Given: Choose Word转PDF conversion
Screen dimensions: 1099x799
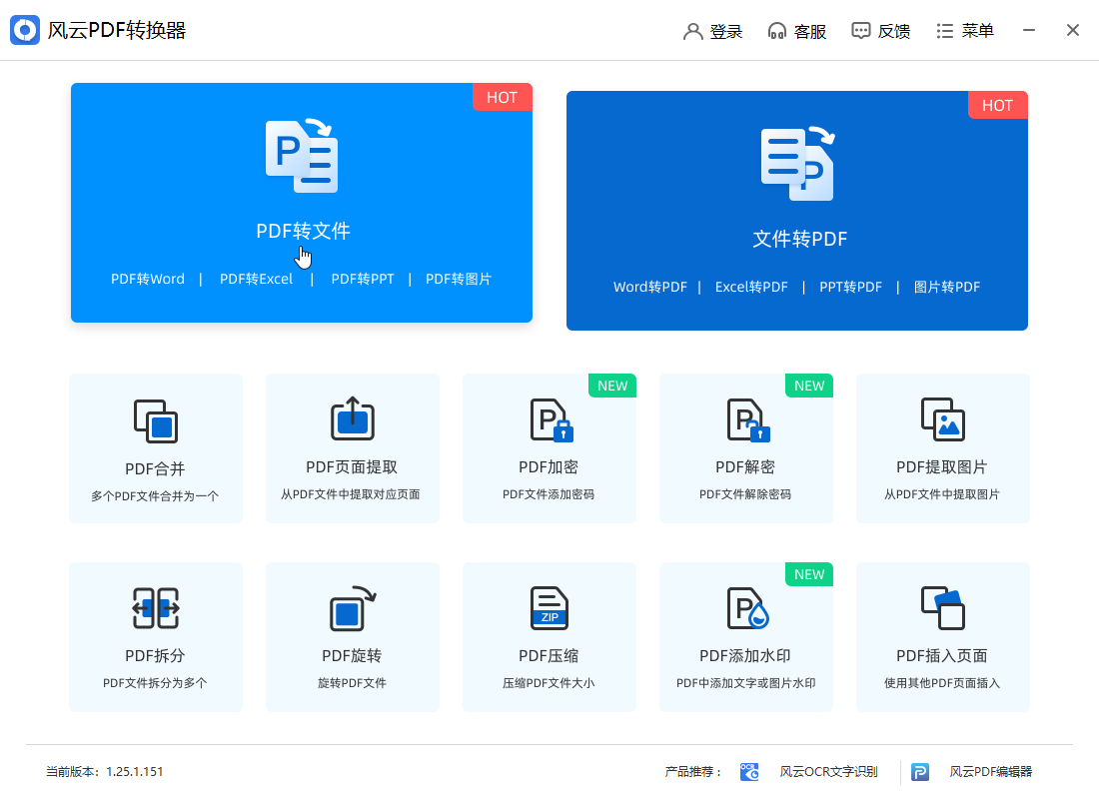Looking at the screenshot, I should [x=649, y=287].
